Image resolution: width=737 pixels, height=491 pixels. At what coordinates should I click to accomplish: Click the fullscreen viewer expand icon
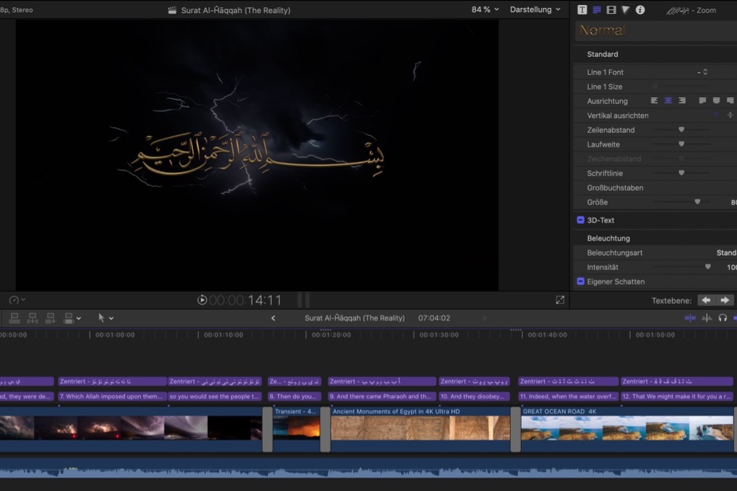pos(560,300)
